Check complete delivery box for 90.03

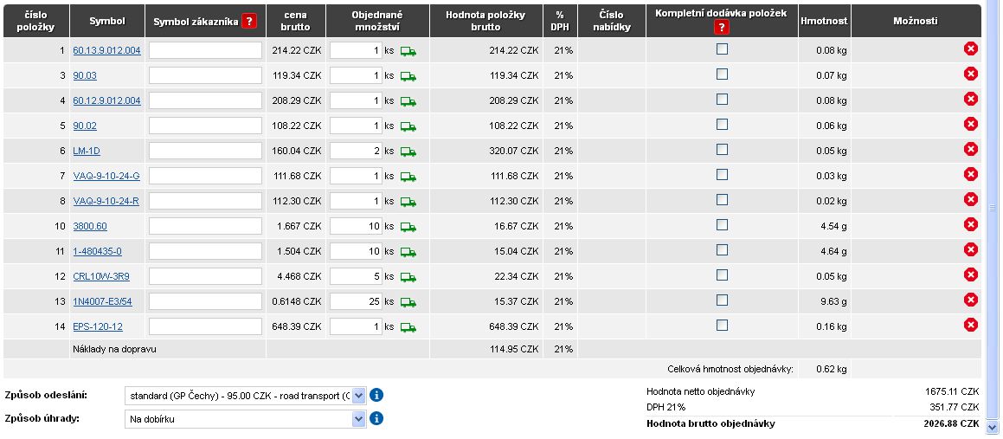pyautogui.click(x=722, y=74)
